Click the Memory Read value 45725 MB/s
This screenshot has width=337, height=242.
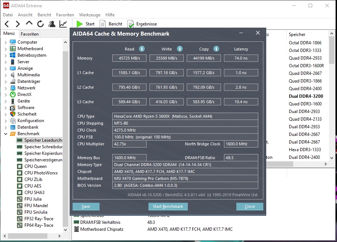129,58
